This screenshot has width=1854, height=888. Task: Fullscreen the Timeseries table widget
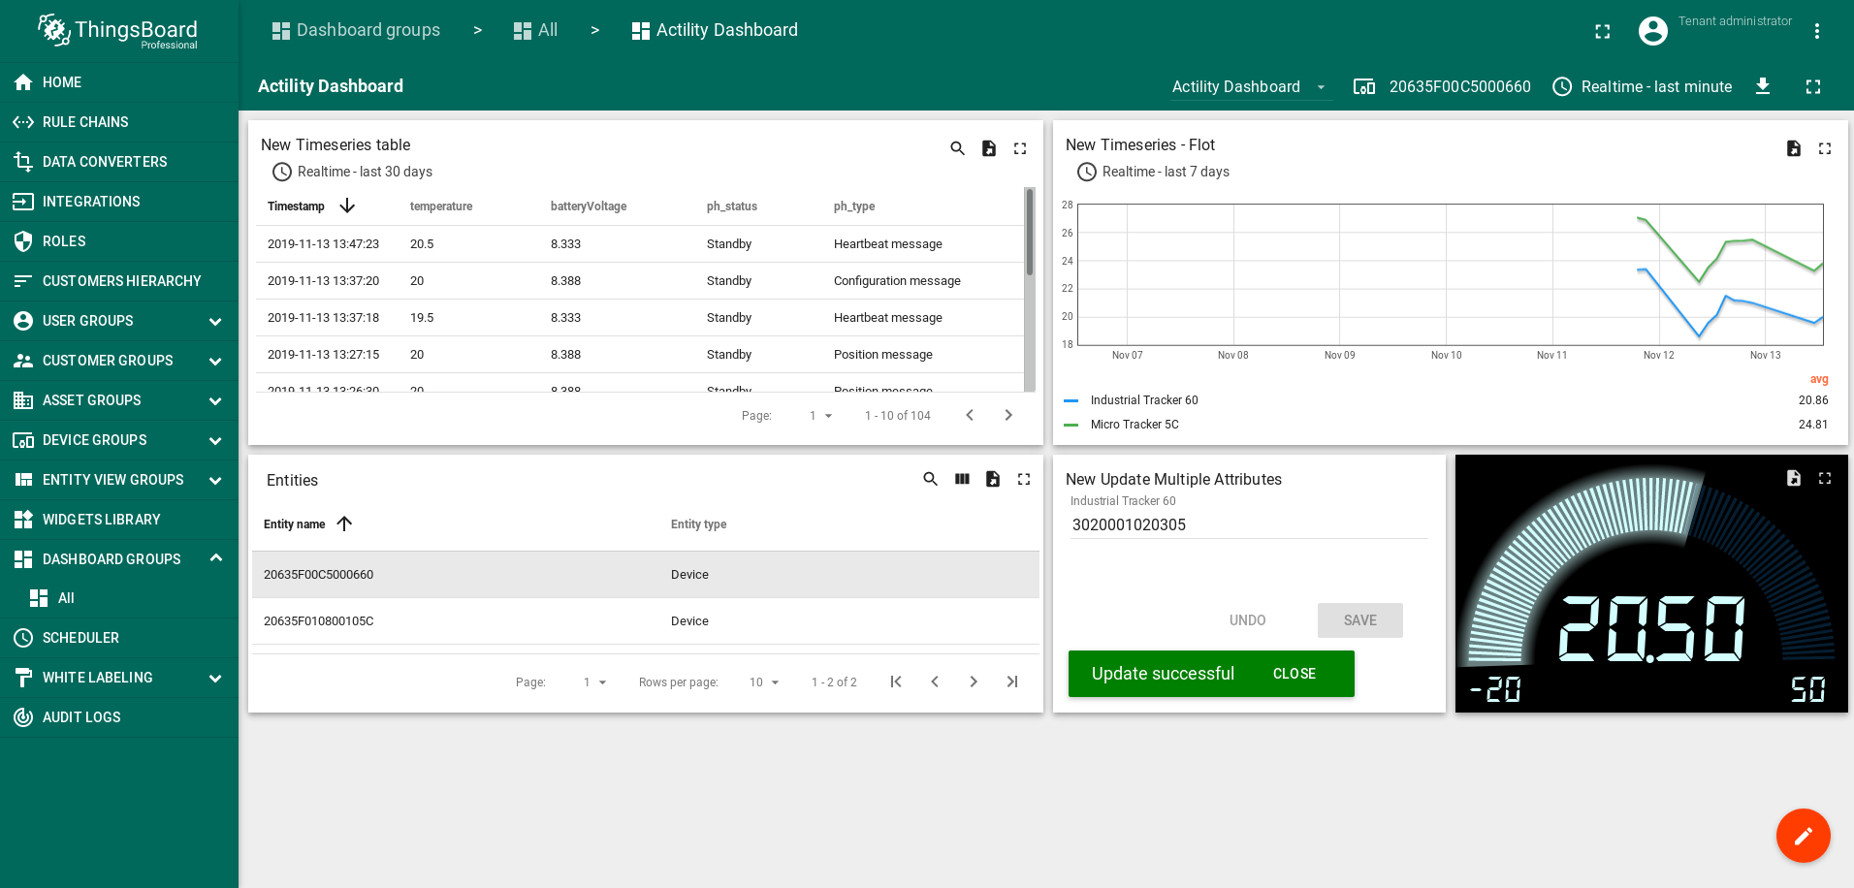1020,148
